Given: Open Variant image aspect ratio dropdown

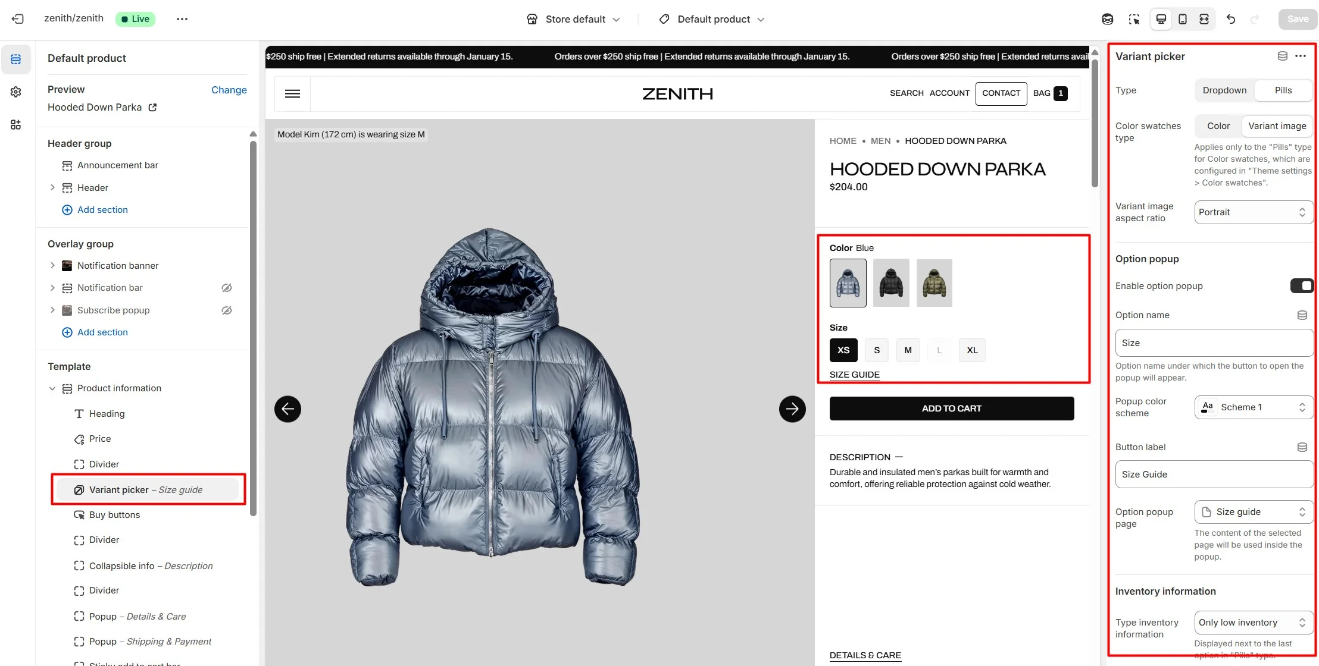Looking at the screenshot, I should (x=1253, y=212).
